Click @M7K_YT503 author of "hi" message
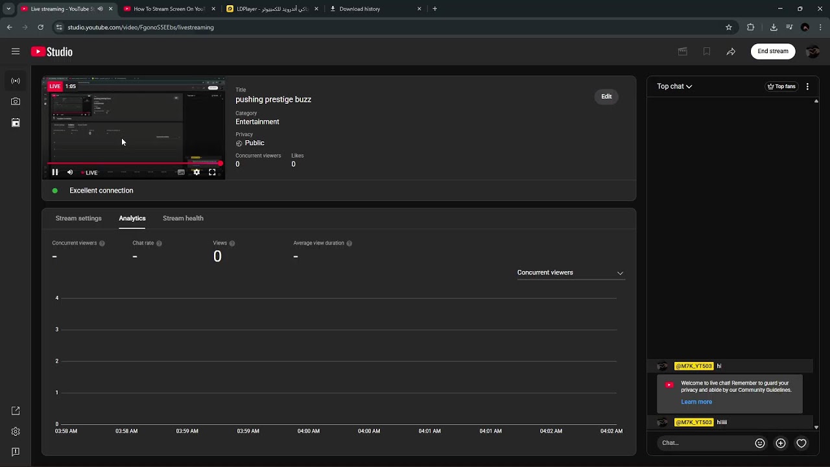 (x=694, y=366)
